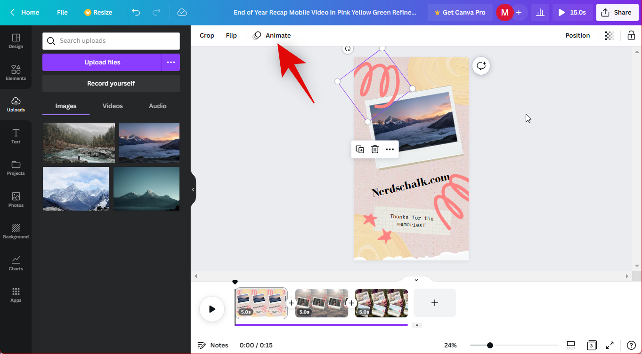This screenshot has height=354, width=642.
Task: Add transition between first and second pages
Action: [x=291, y=303]
